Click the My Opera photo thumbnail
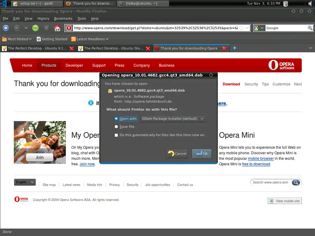The width and height of the screenshot is (315, 236). [x=40, y=142]
